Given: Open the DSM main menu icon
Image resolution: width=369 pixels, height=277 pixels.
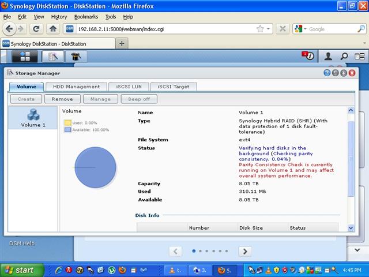Looking at the screenshot, I should (x=25, y=57).
